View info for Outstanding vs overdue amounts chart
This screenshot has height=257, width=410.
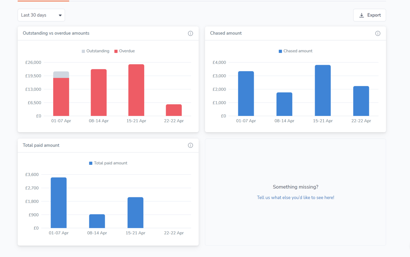tap(190, 33)
